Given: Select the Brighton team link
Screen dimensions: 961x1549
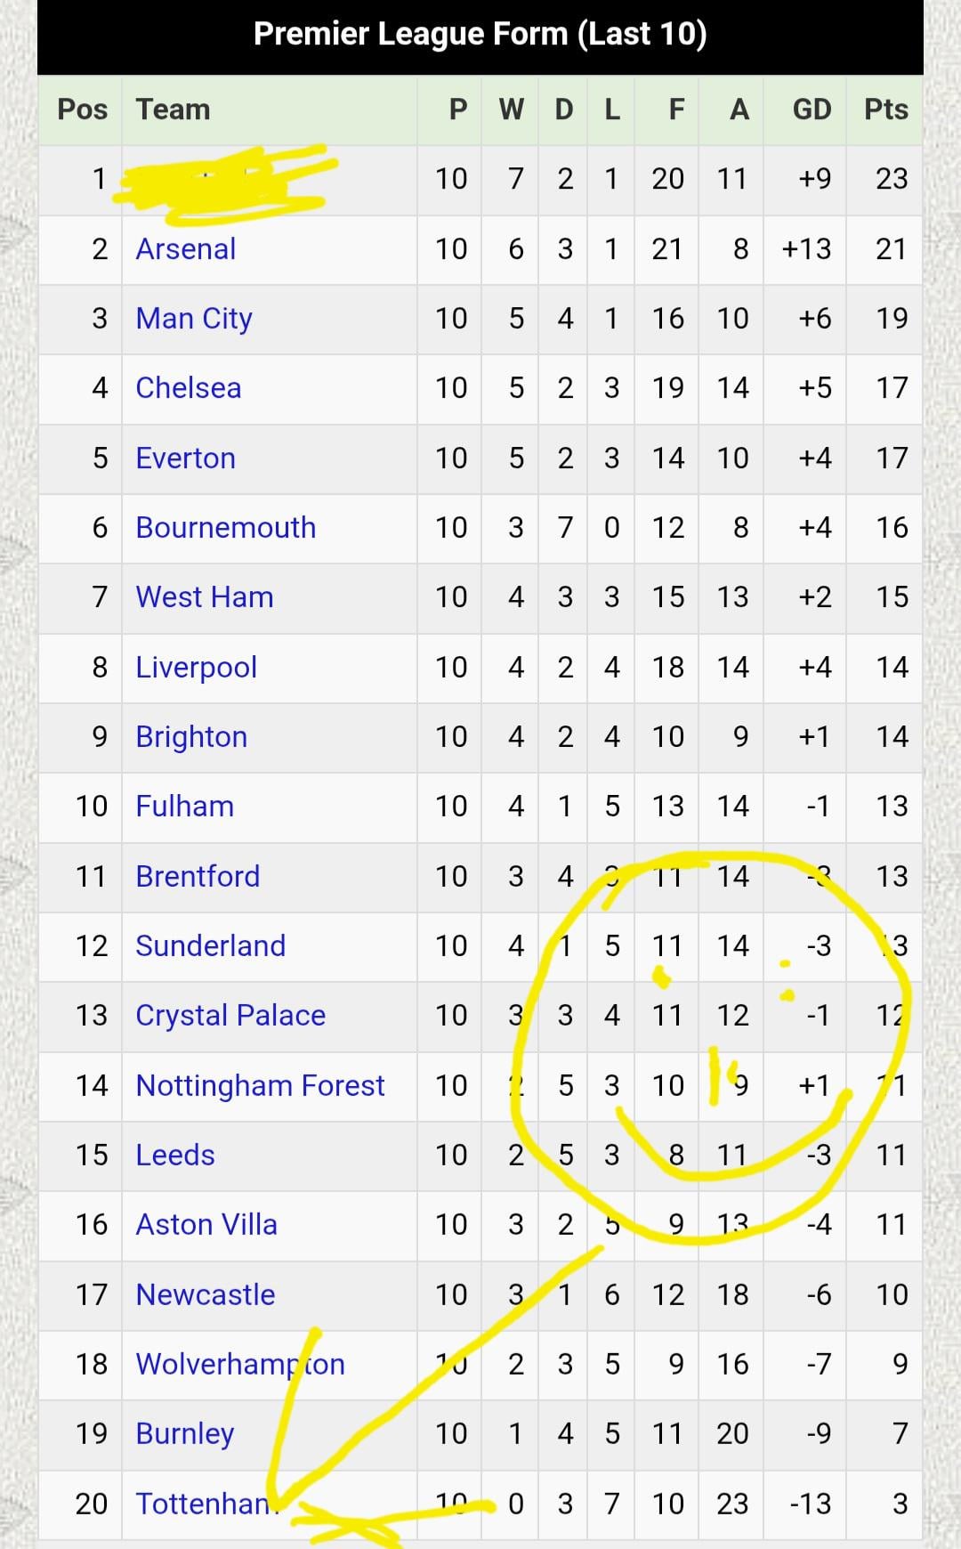Looking at the screenshot, I should (191, 737).
